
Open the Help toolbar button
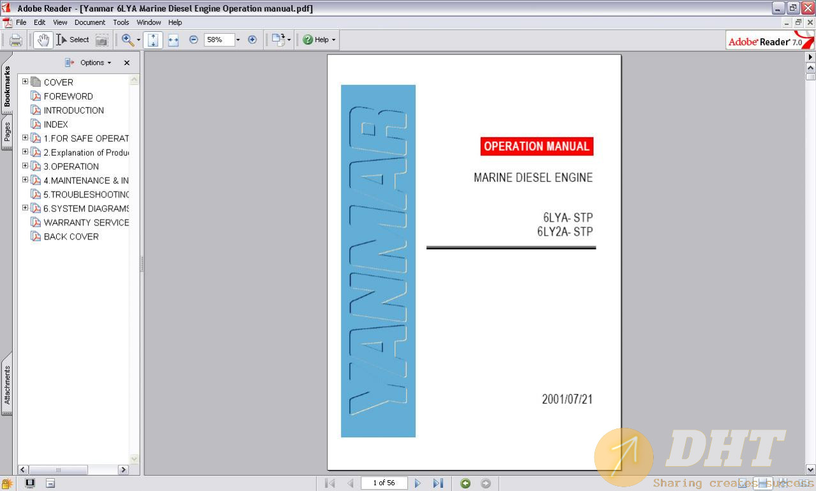pos(318,40)
